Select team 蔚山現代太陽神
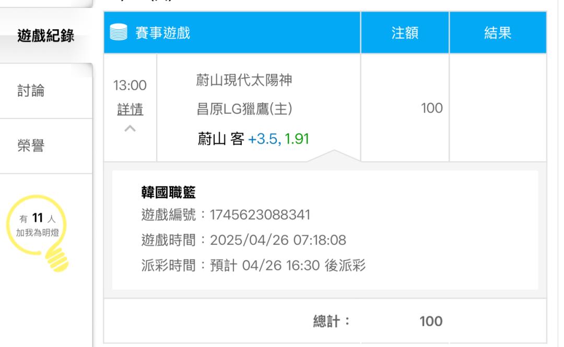The image size is (564, 347). tap(244, 80)
